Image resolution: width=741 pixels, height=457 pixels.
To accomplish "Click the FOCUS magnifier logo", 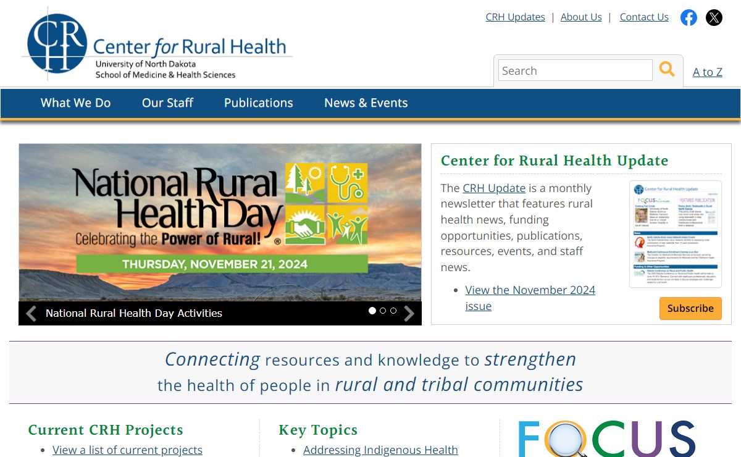I will (x=606, y=438).
